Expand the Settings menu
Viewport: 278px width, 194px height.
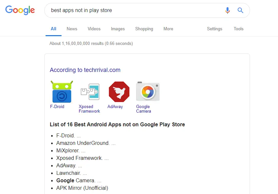pos(215,29)
